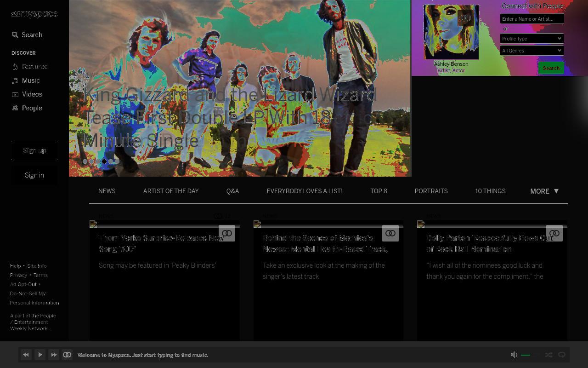Viewport: 588px width, 368px height.
Task: Open the Music section note icon
Action: 15,80
